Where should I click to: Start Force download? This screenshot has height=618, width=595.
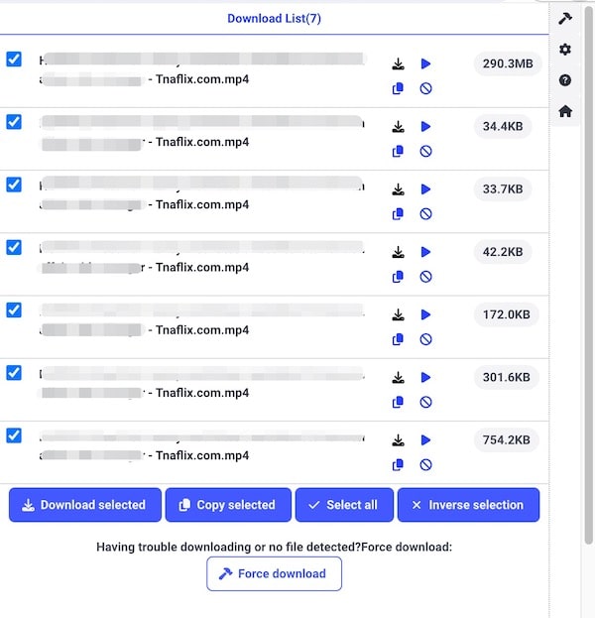(274, 573)
